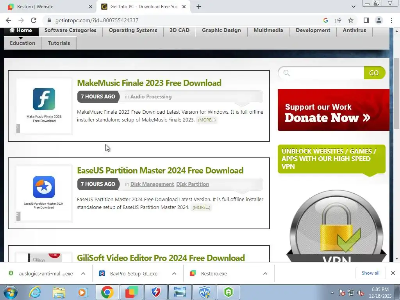Click the Unblock Websites VPN banner
400x300 pixels.
pos(331,159)
